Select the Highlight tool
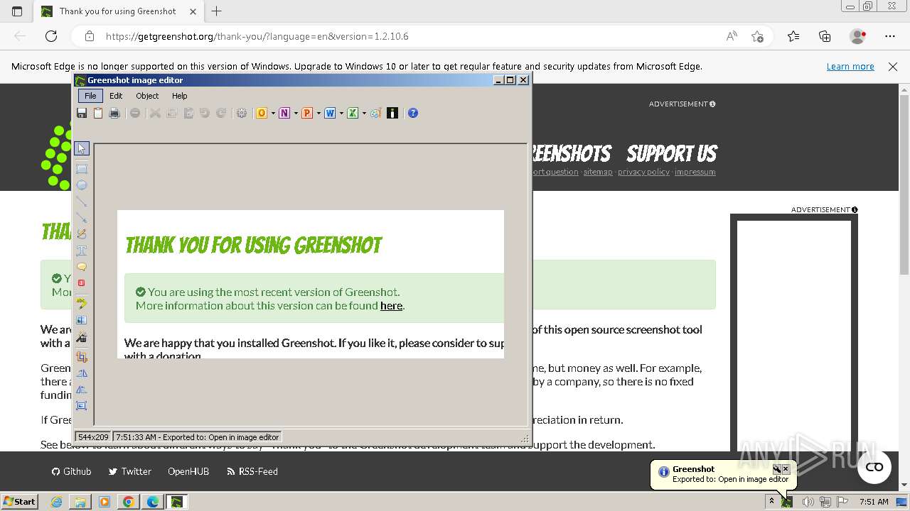The height and width of the screenshot is (511, 910). [x=82, y=303]
